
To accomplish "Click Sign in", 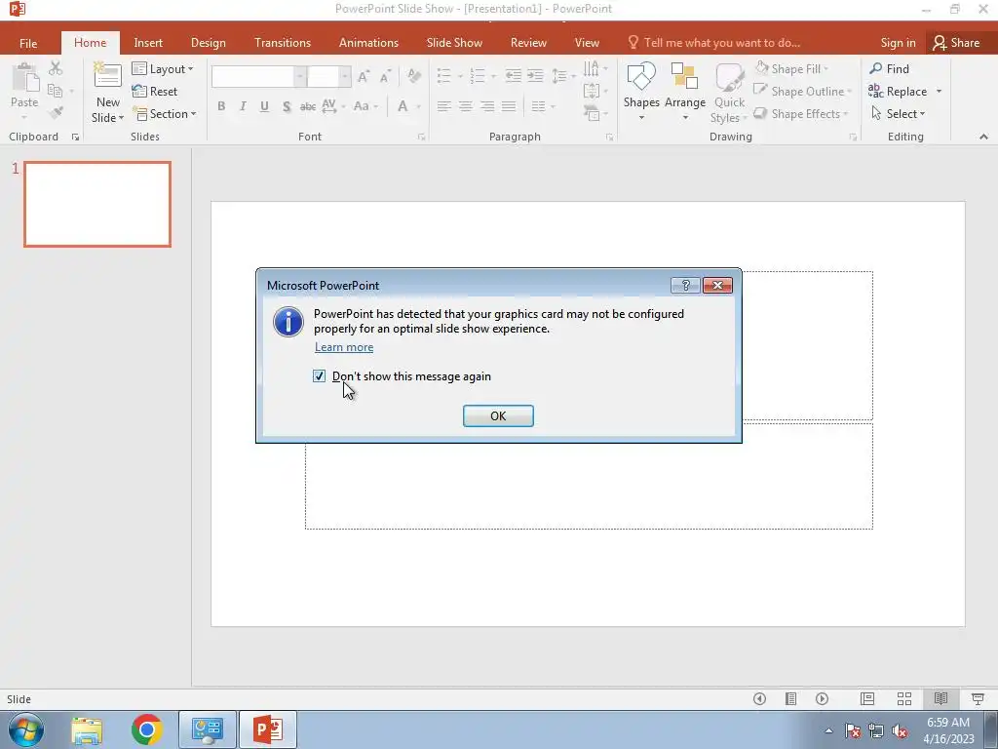I will (898, 43).
